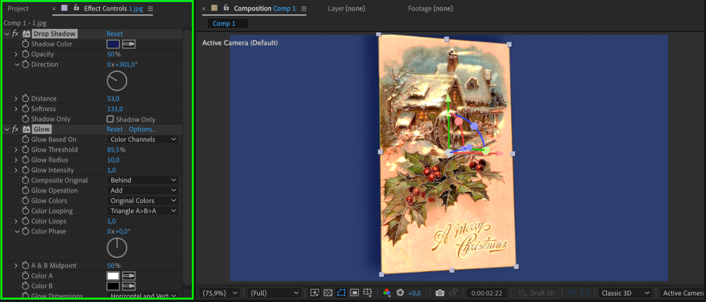Open the Glow Based On dropdown
This screenshot has height=302, width=706.
pyautogui.click(x=143, y=140)
